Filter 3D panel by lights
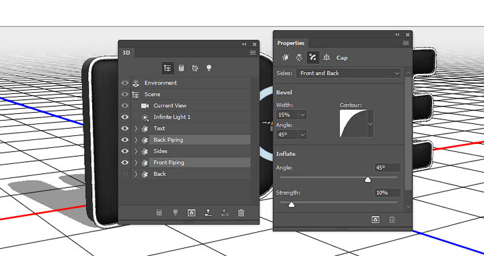The image size is (484, 256). pos(209,68)
